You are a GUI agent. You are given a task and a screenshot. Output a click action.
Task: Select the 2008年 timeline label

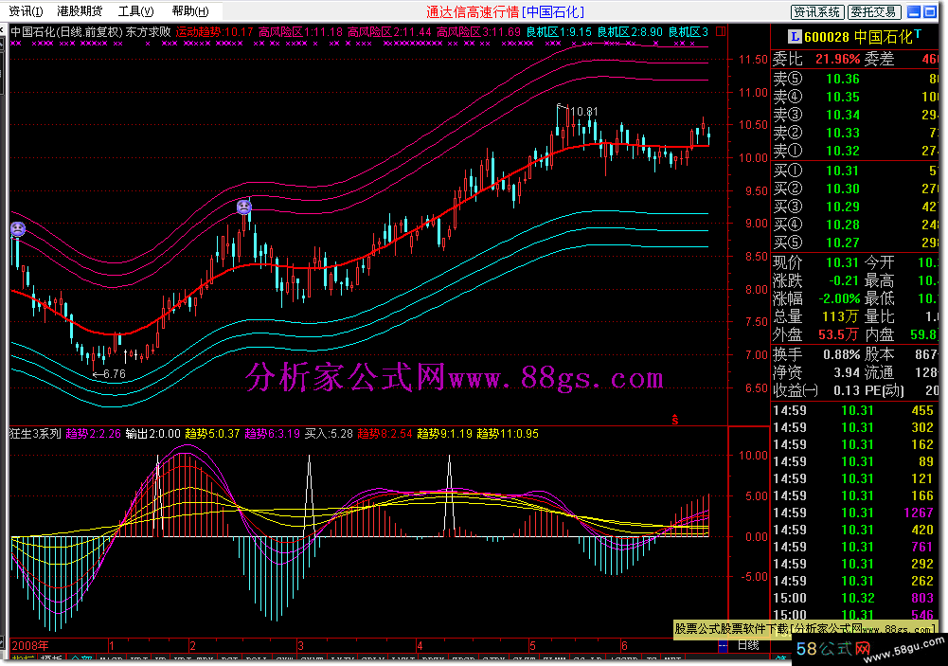[x=30, y=645]
